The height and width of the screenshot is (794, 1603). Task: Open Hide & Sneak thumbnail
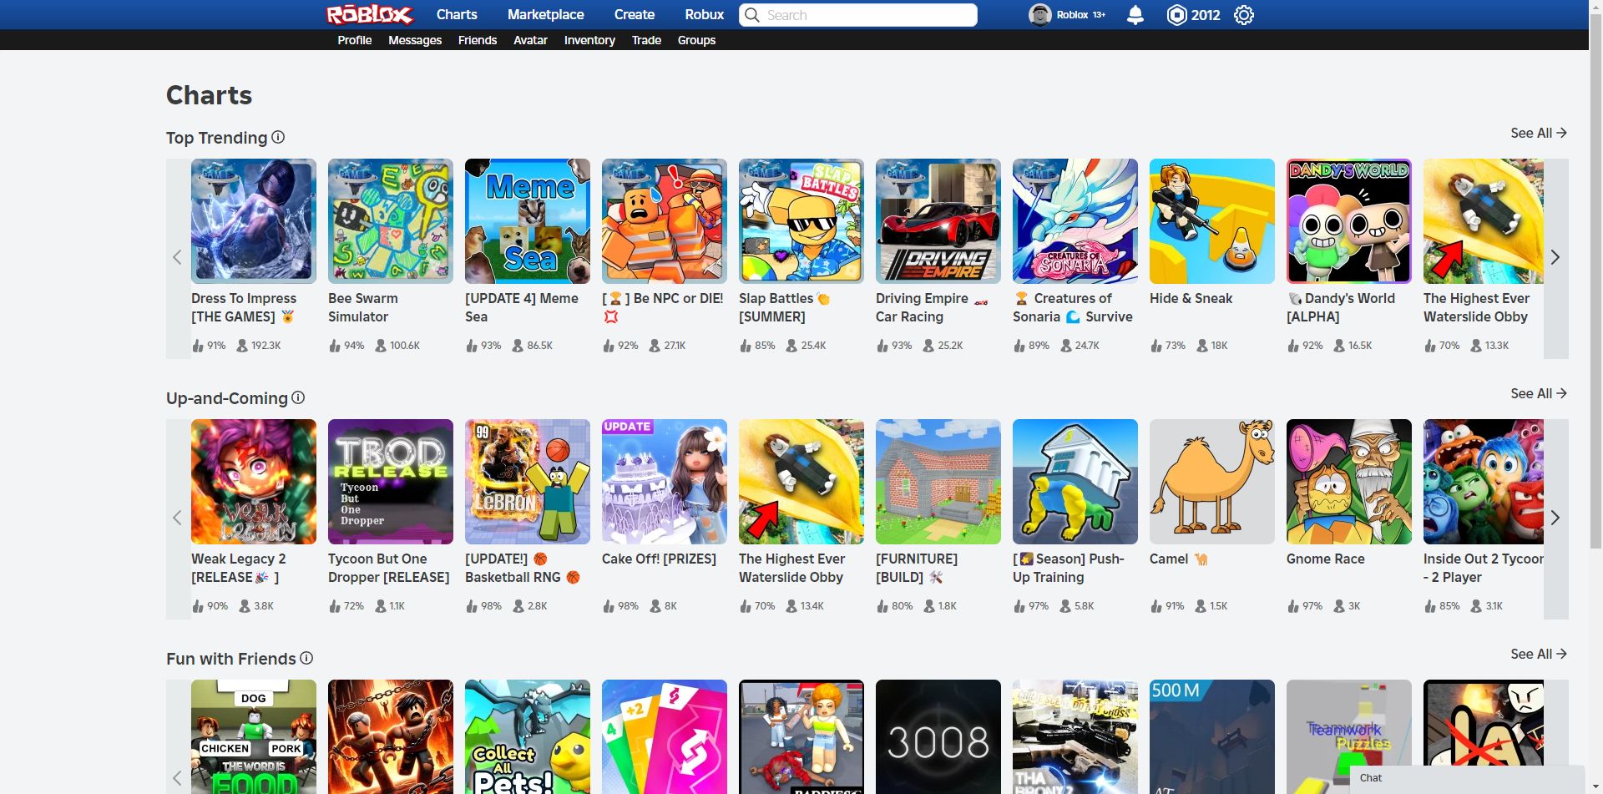1212,221
